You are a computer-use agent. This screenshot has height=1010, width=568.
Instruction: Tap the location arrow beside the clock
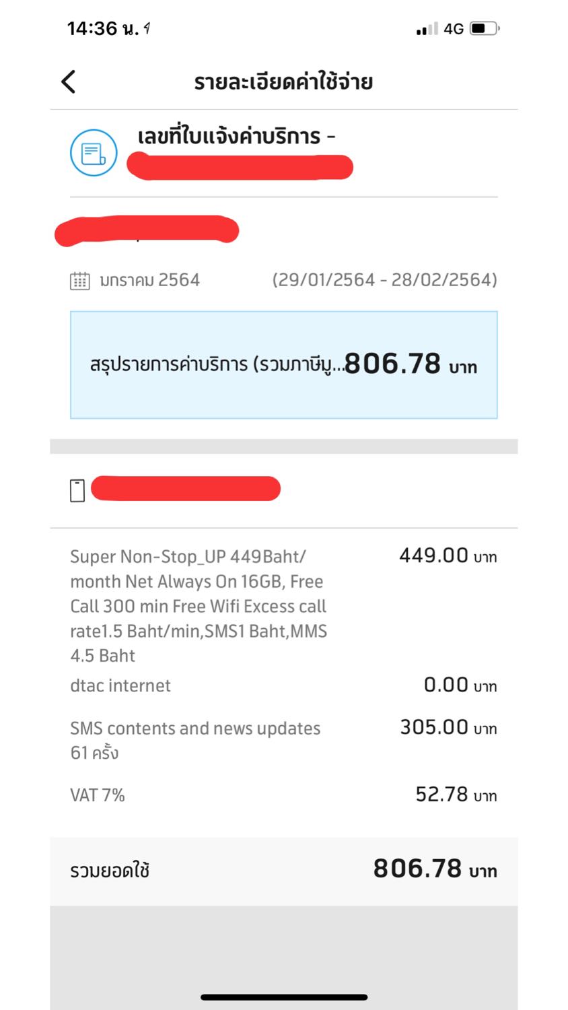(x=147, y=28)
